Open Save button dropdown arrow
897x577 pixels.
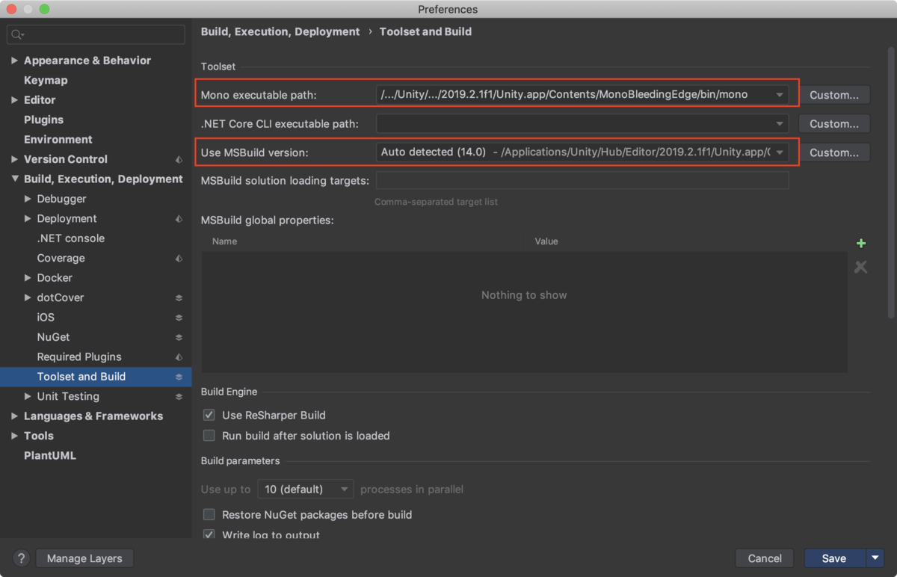point(875,558)
